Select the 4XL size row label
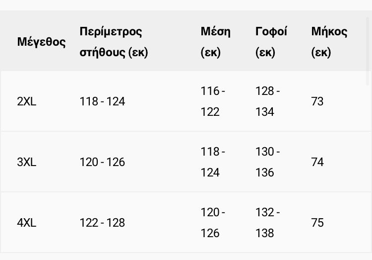 [x=27, y=223]
